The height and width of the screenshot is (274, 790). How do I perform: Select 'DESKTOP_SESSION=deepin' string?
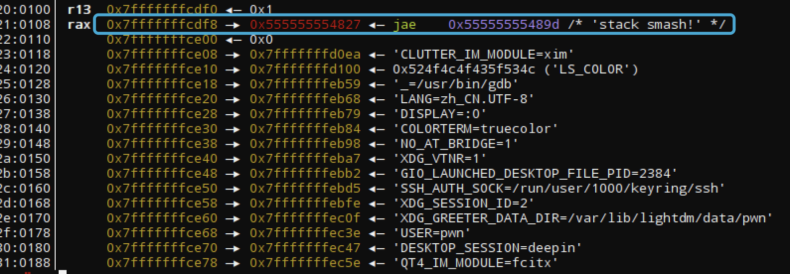(x=488, y=248)
